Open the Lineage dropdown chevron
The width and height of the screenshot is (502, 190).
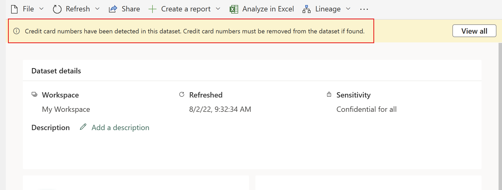[x=348, y=9]
